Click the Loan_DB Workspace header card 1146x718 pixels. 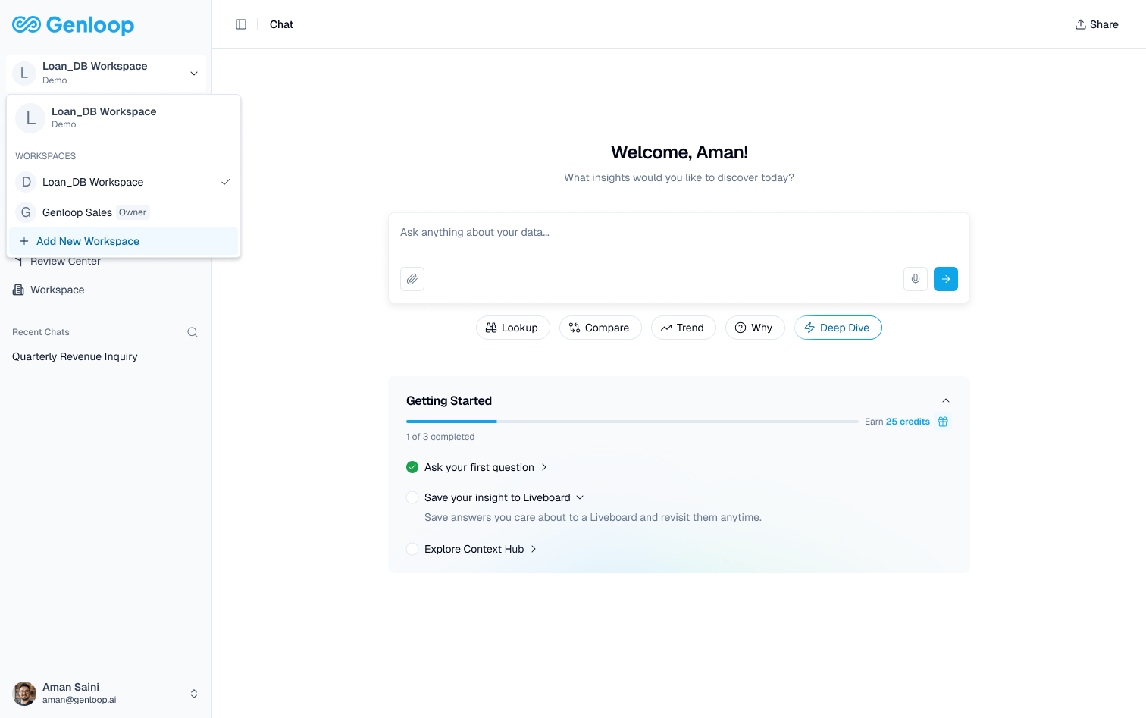[x=124, y=118]
